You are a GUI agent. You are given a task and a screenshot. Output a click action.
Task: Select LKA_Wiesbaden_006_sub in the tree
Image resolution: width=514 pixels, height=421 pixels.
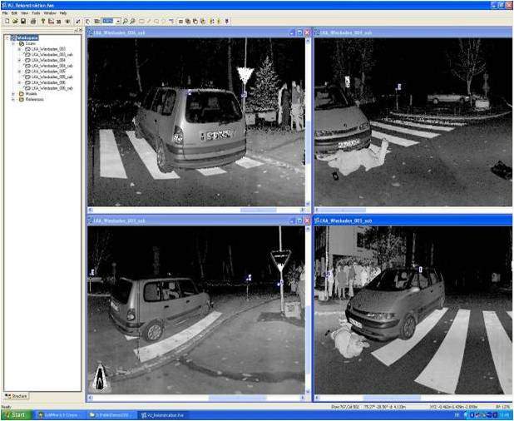click(x=52, y=88)
